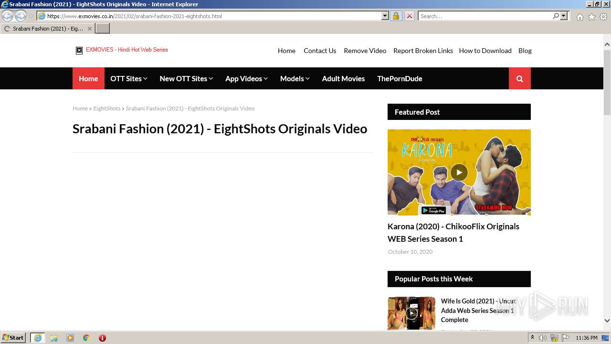The width and height of the screenshot is (611, 344).
Task: Expand the App Videos menu
Action: pyautogui.click(x=246, y=78)
